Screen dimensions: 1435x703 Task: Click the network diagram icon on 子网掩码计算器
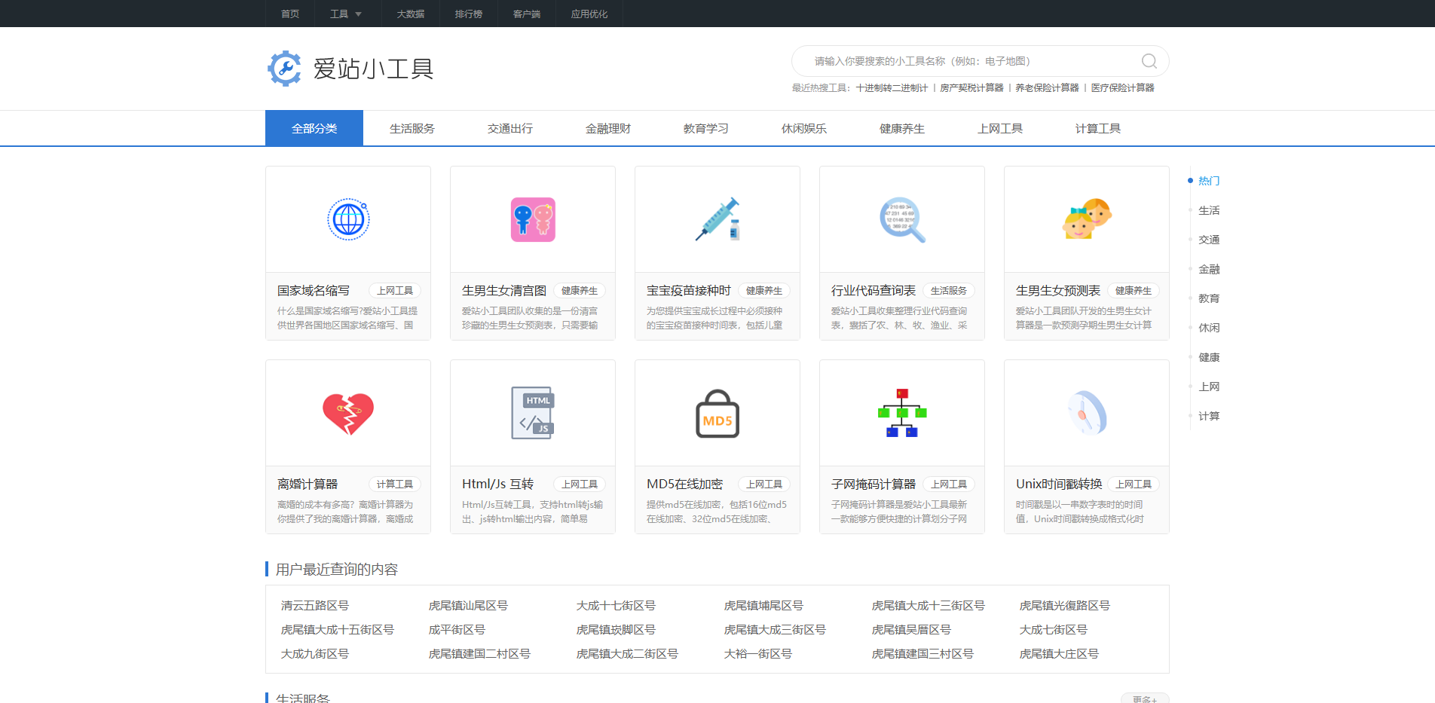click(x=901, y=412)
